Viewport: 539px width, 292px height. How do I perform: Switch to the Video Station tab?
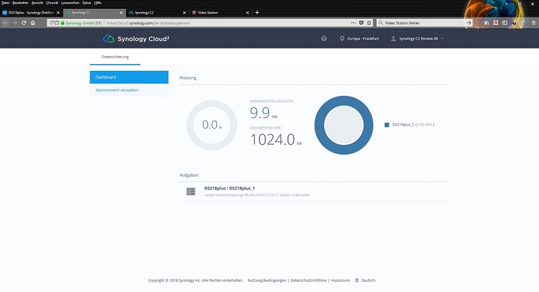tap(220, 13)
